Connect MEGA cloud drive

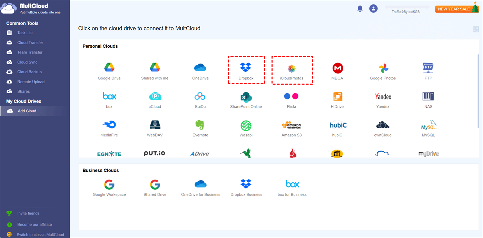coord(337,72)
